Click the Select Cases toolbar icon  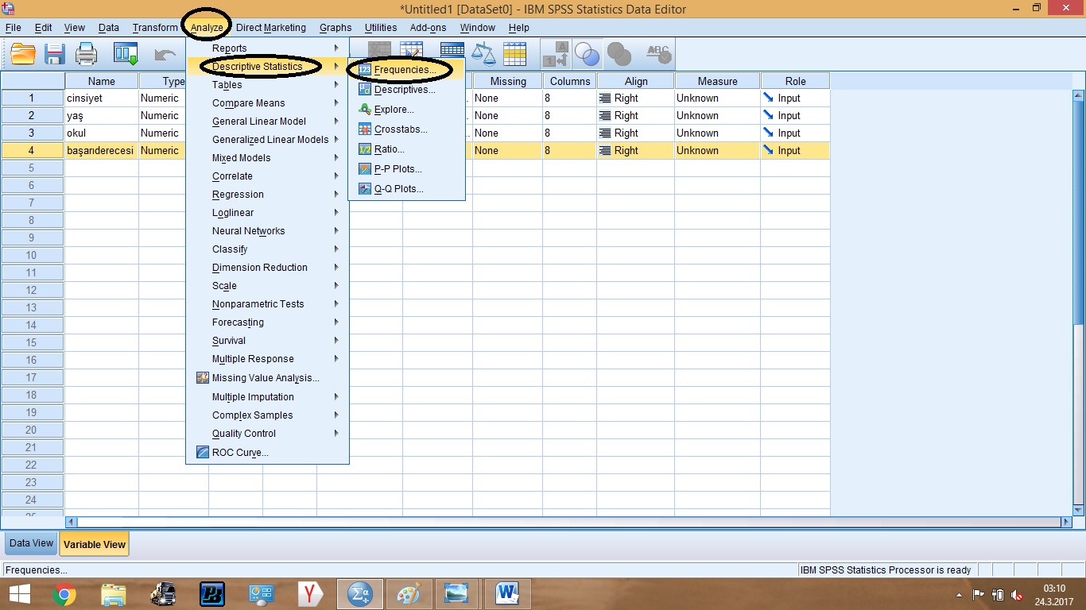pos(514,53)
